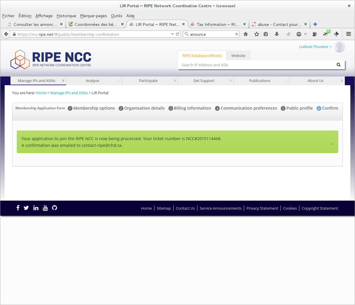
Task: Open footer Privacy Statement link
Action: [262, 208]
